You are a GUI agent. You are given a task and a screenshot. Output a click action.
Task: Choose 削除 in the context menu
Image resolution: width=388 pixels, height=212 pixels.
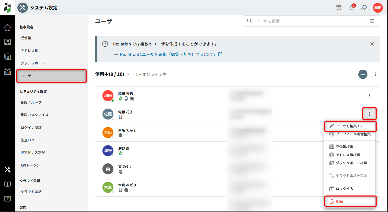339,201
